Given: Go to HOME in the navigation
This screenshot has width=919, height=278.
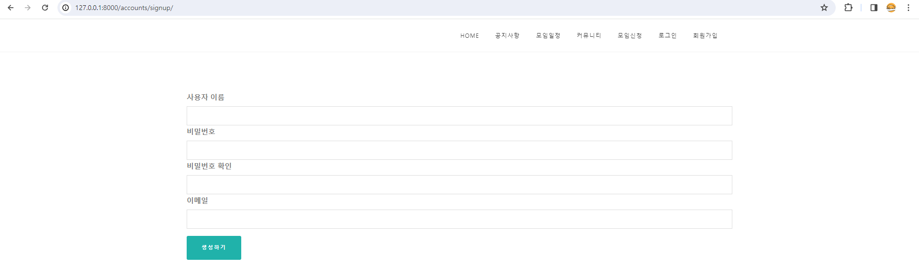Looking at the screenshot, I should click(470, 36).
